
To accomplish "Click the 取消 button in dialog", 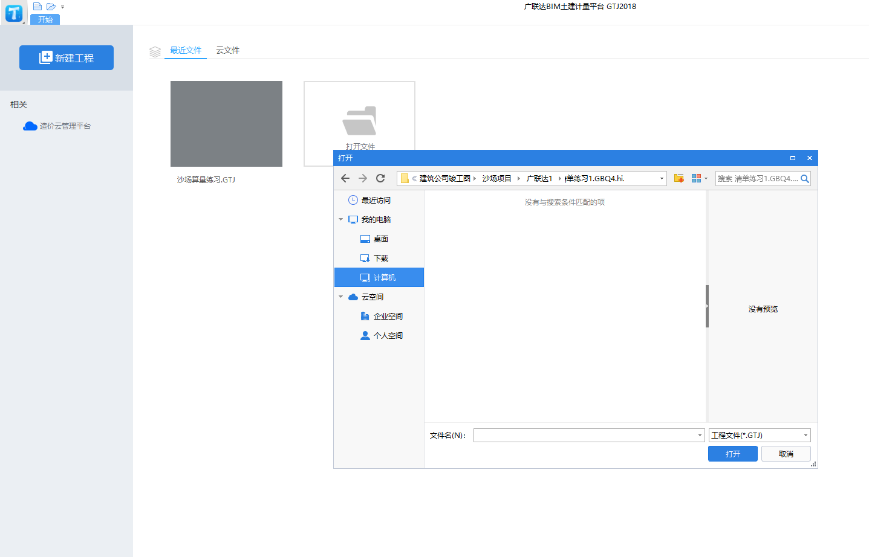I will [x=786, y=454].
